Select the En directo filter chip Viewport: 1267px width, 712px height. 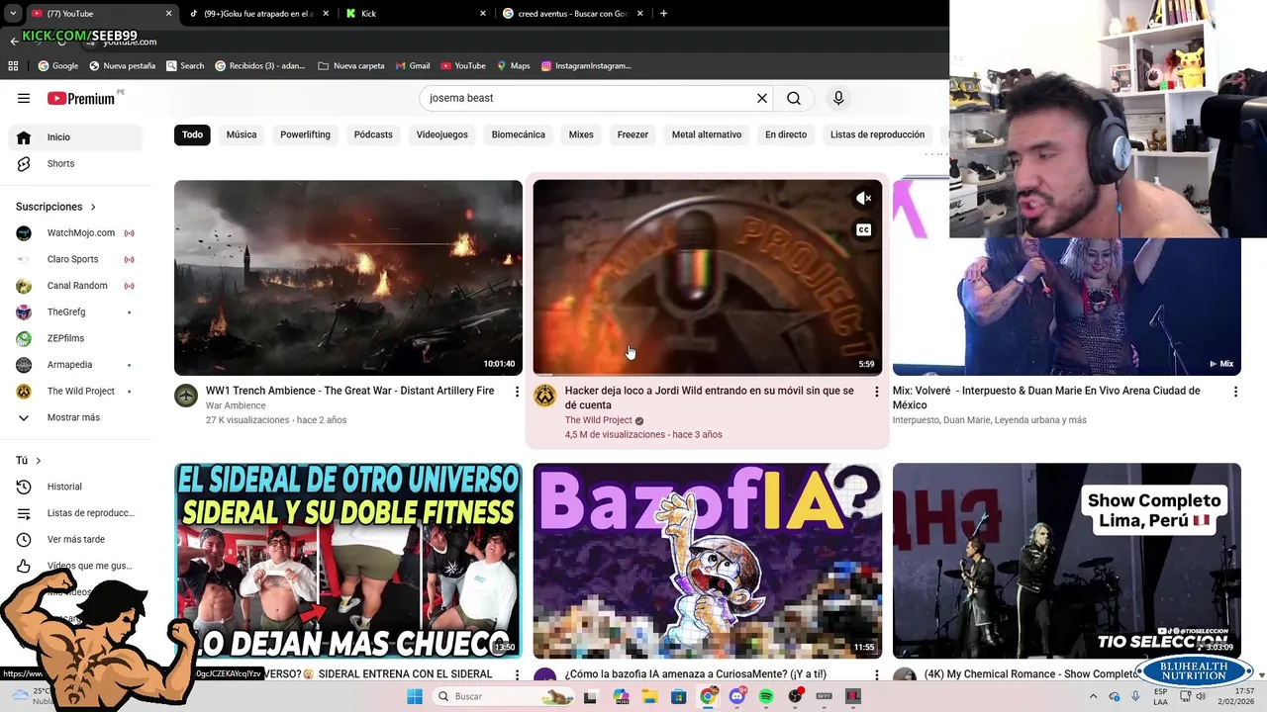(x=786, y=134)
